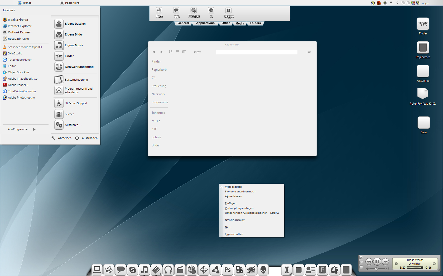Screen dimensions: 443x276
Task: Open Eigene Musik in start menu
Action: click(74, 45)
